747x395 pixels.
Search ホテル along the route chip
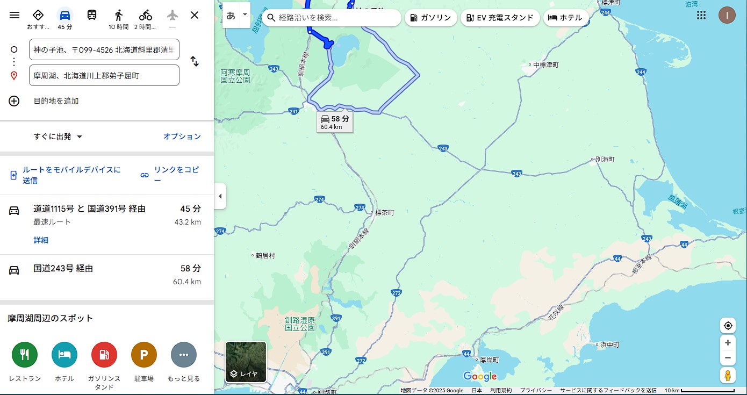tap(565, 18)
